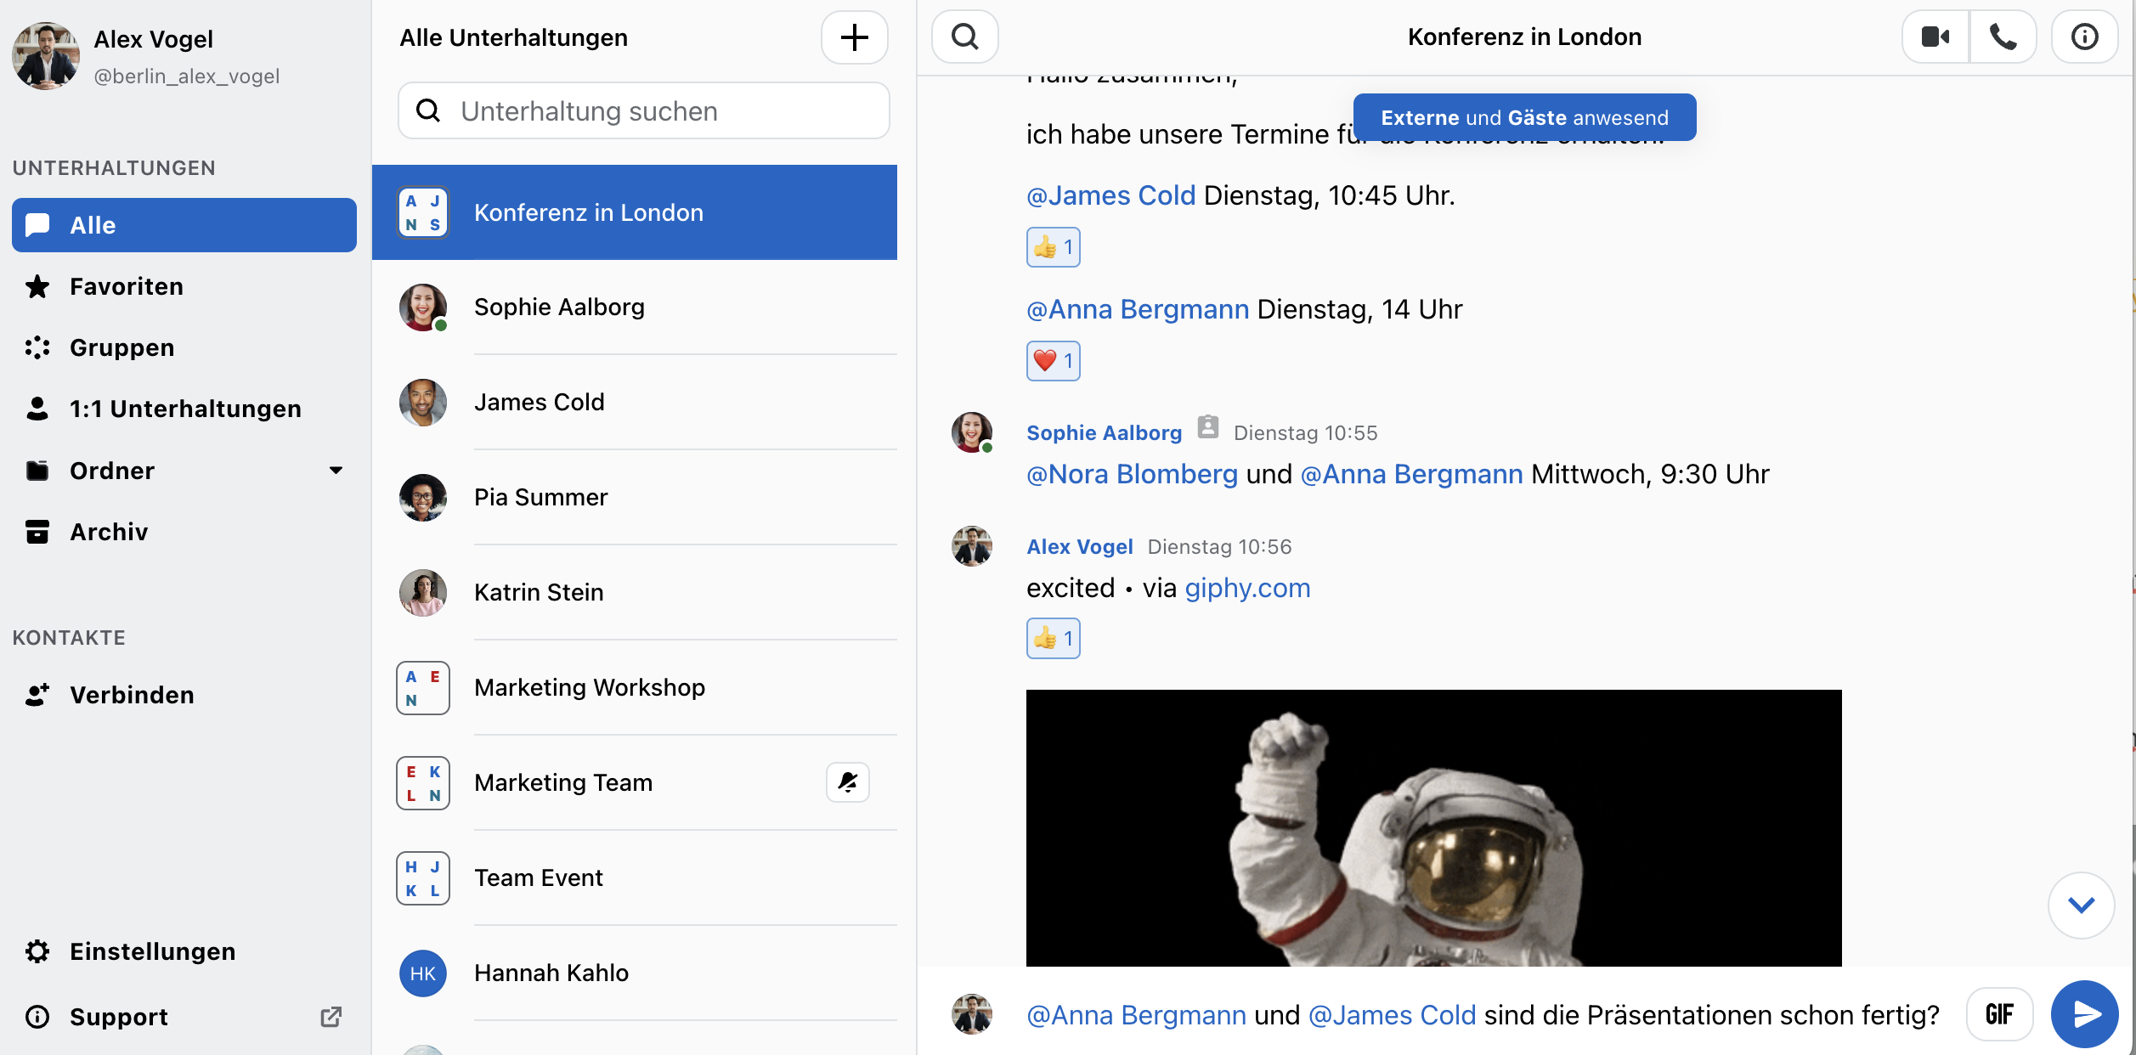Open the Favoriten label in the sidebar

(127, 286)
